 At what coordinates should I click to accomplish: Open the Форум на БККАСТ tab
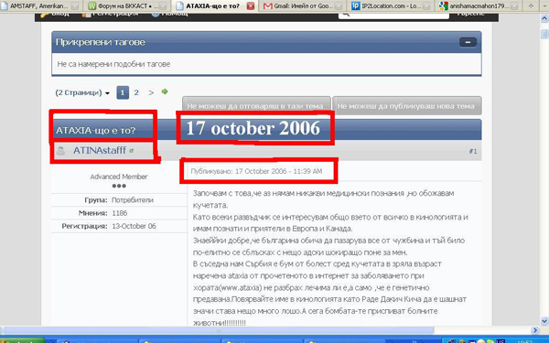point(127,6)
